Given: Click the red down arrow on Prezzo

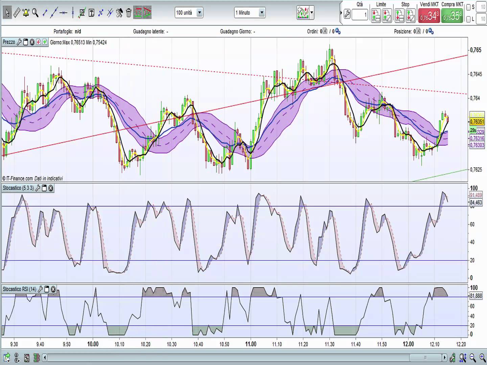Looking at the screenshot, I should [39, 42].
